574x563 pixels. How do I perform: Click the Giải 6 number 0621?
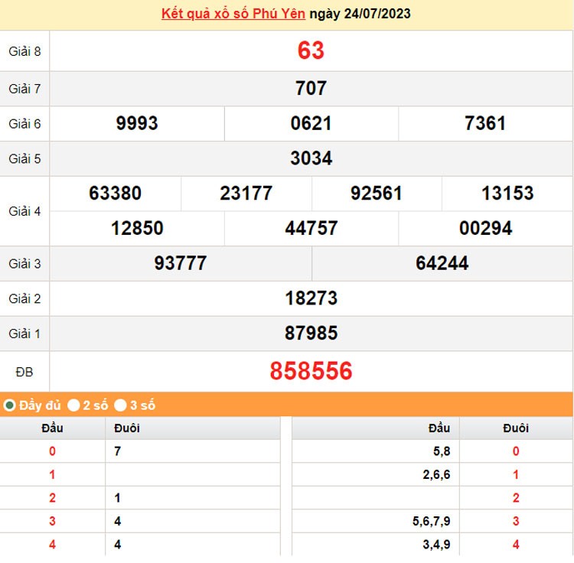(x=311, y=124)
